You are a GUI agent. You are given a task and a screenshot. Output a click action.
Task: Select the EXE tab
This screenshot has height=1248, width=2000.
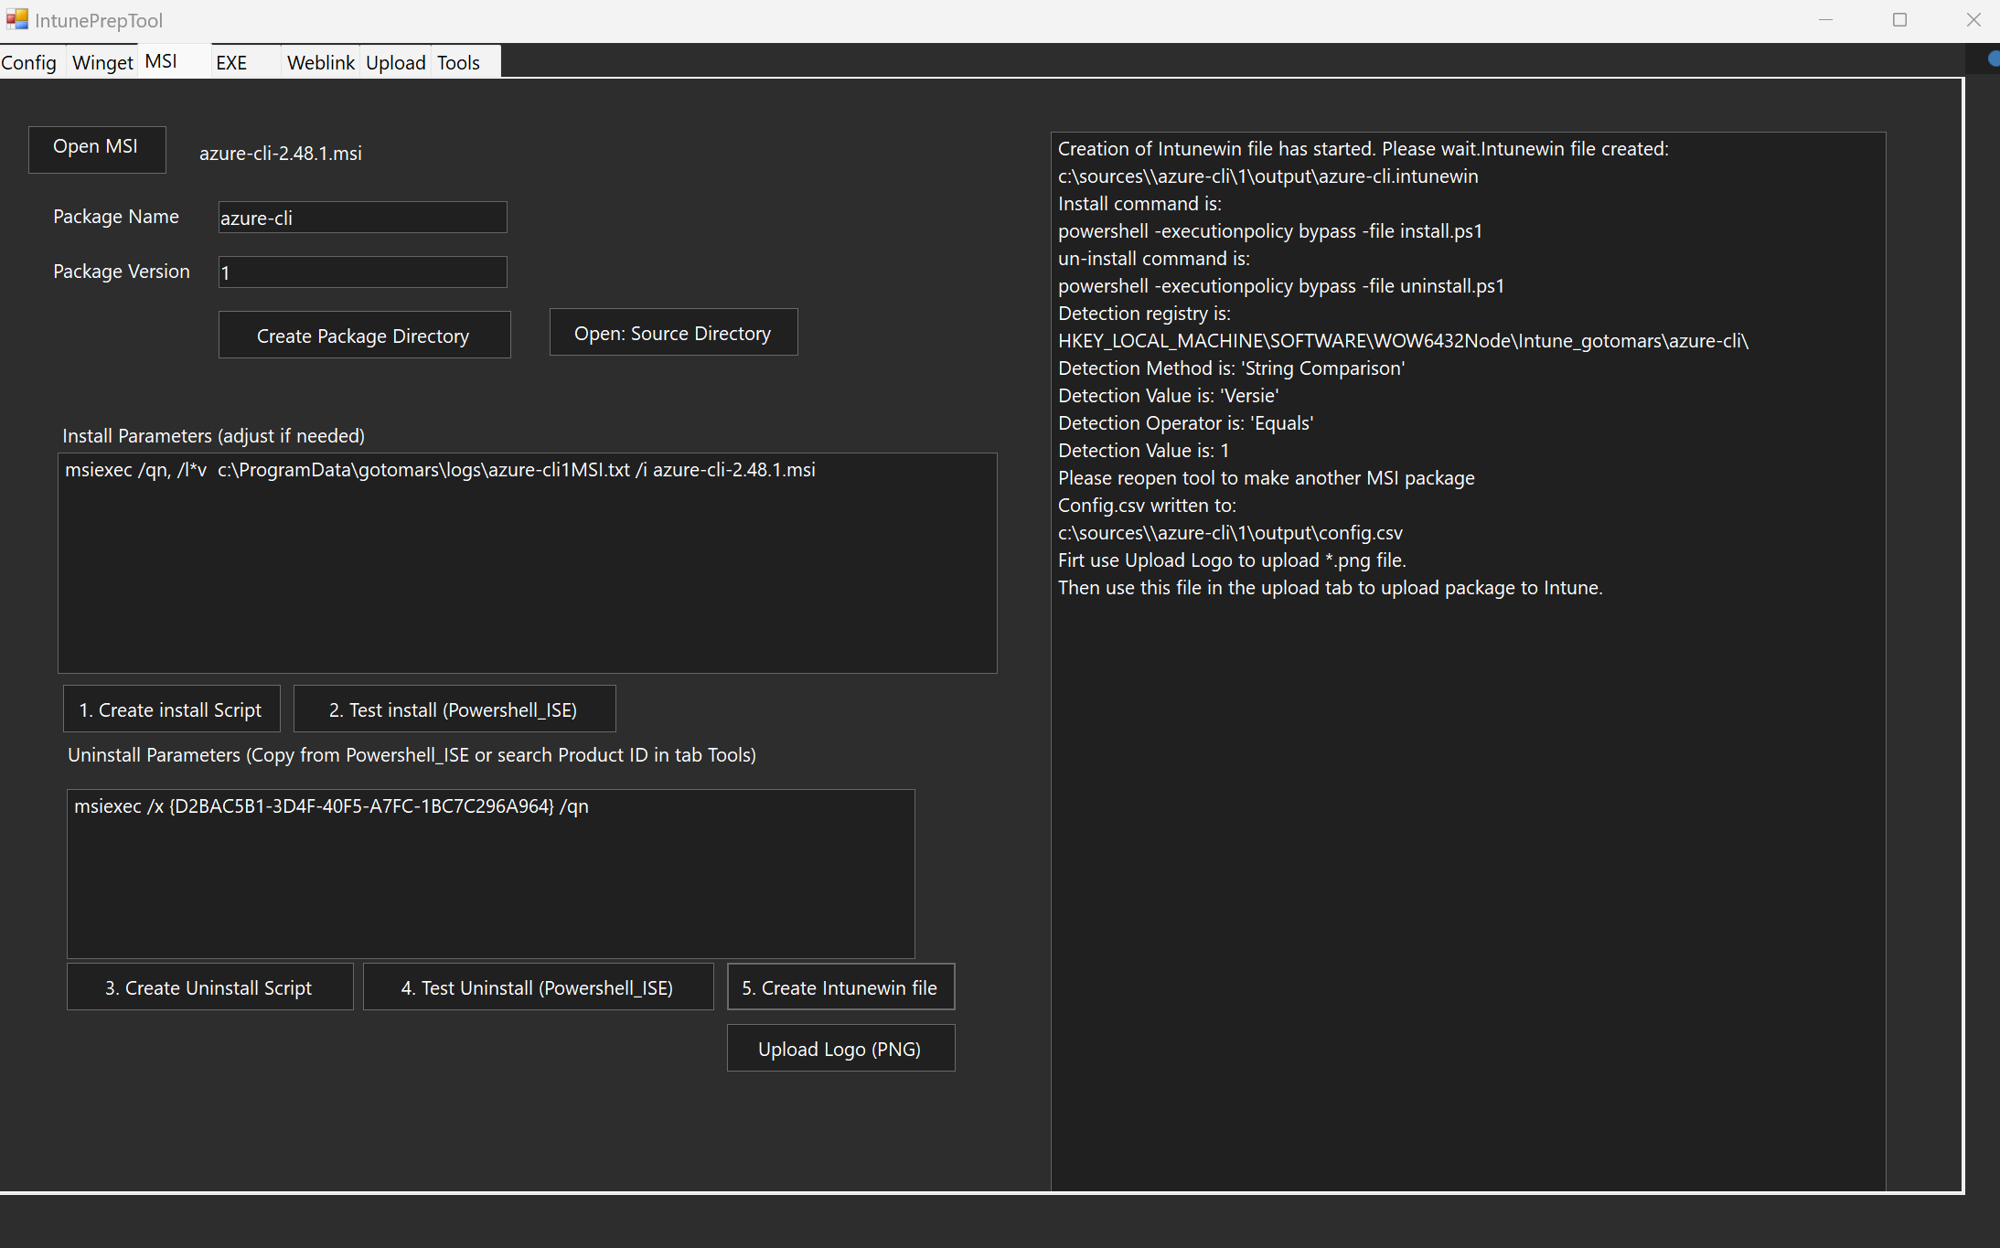point(231,62)
